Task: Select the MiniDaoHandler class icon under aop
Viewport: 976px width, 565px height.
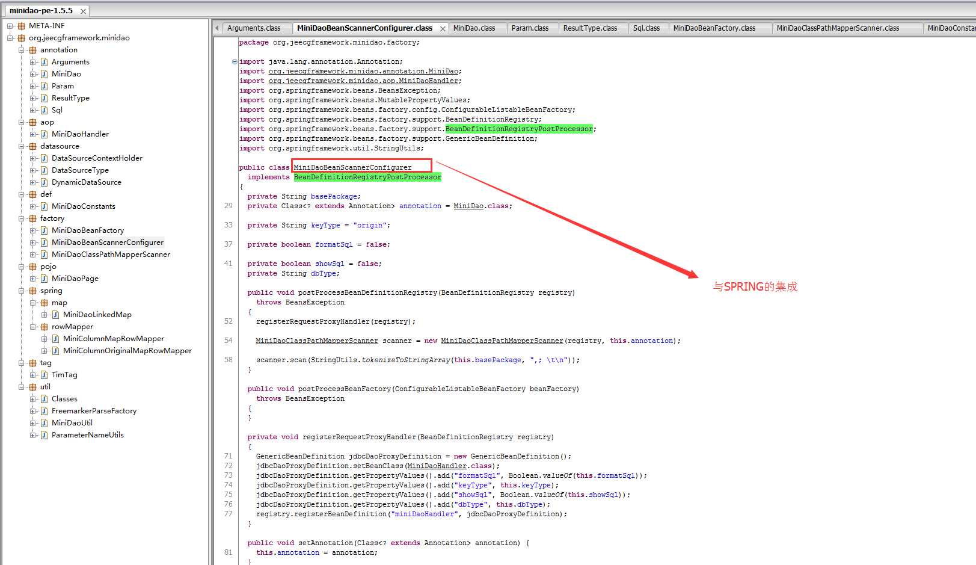Action: [x=44, y=134]
